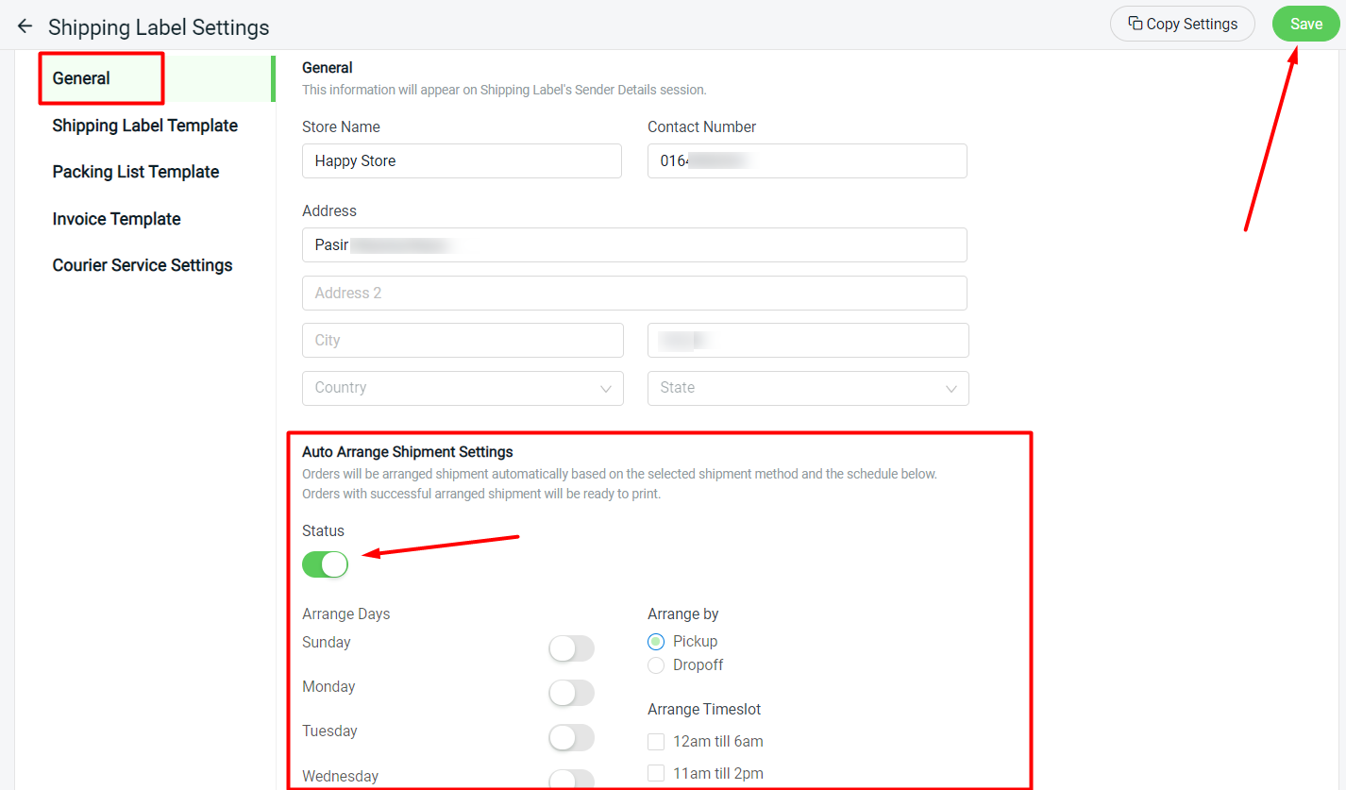Check the 12am till 6am timeslot

pyautogui.click(x=656, y=742)
